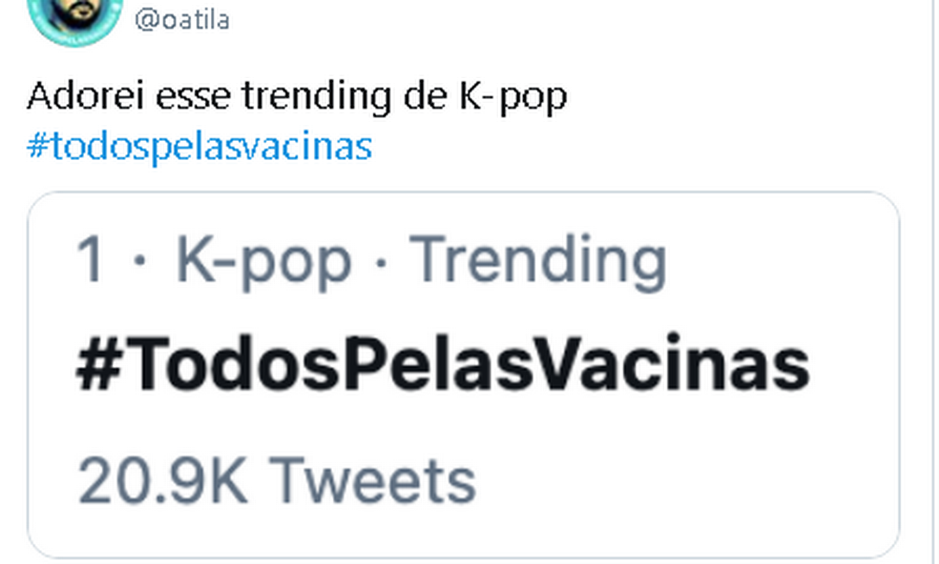Select the bold #TodosPelasVacinas trending title
Viewport: 939px width, 564px height.
(443, 366)
